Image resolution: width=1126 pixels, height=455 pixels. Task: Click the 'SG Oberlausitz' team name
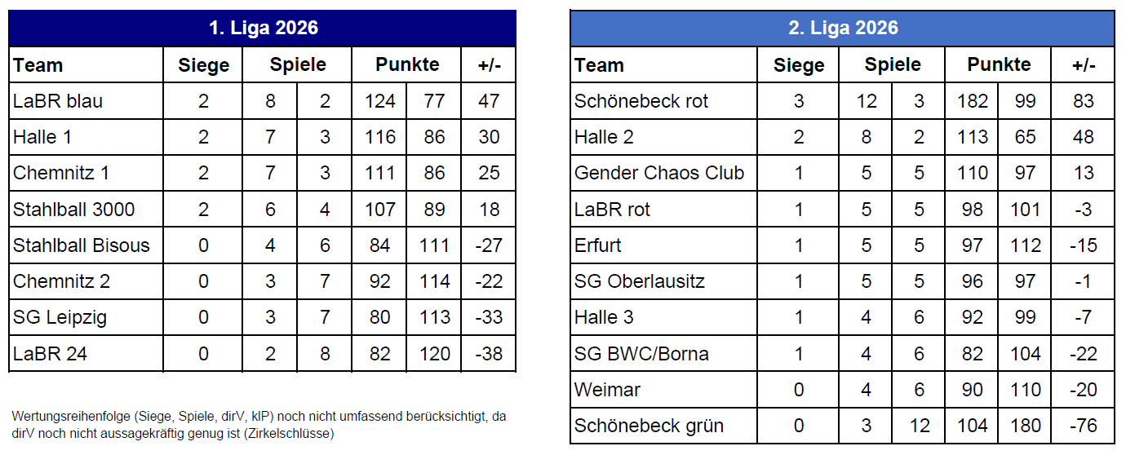pos(640,281)
